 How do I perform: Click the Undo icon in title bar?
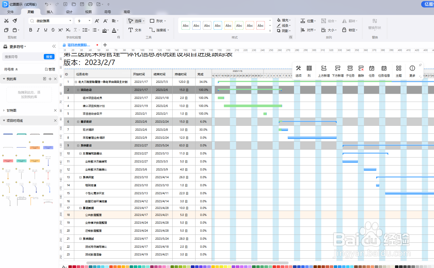pyautogui.click(x=47, y=4)
